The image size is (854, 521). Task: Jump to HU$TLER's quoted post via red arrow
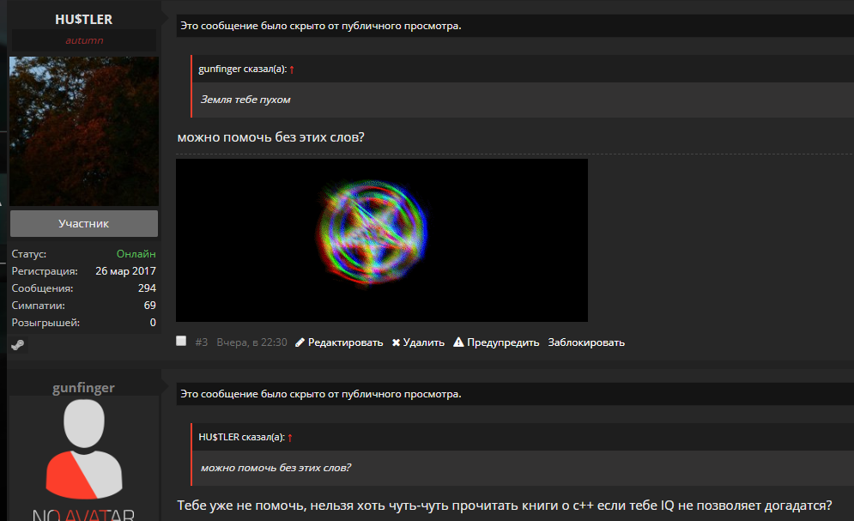pos(290,437)
